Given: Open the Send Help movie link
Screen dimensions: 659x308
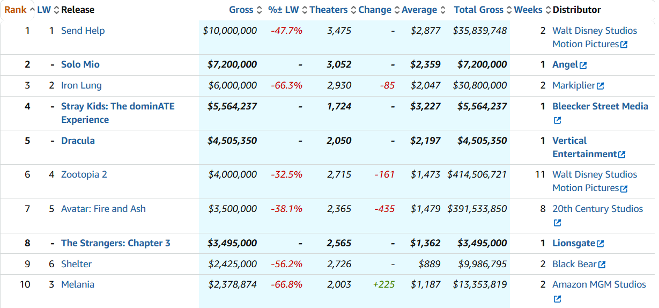Looking at the screenshot, I should tap(83, 31).
